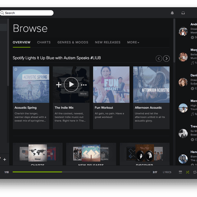Screen dimensions: 197x197
Task: Switch to the Overview tab
Action: click(x=22, y=42)
